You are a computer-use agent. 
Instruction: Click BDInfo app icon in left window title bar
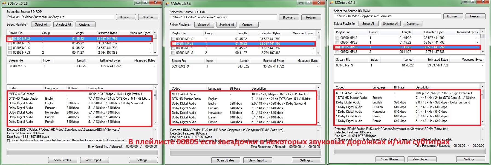(x=4, y=3)
